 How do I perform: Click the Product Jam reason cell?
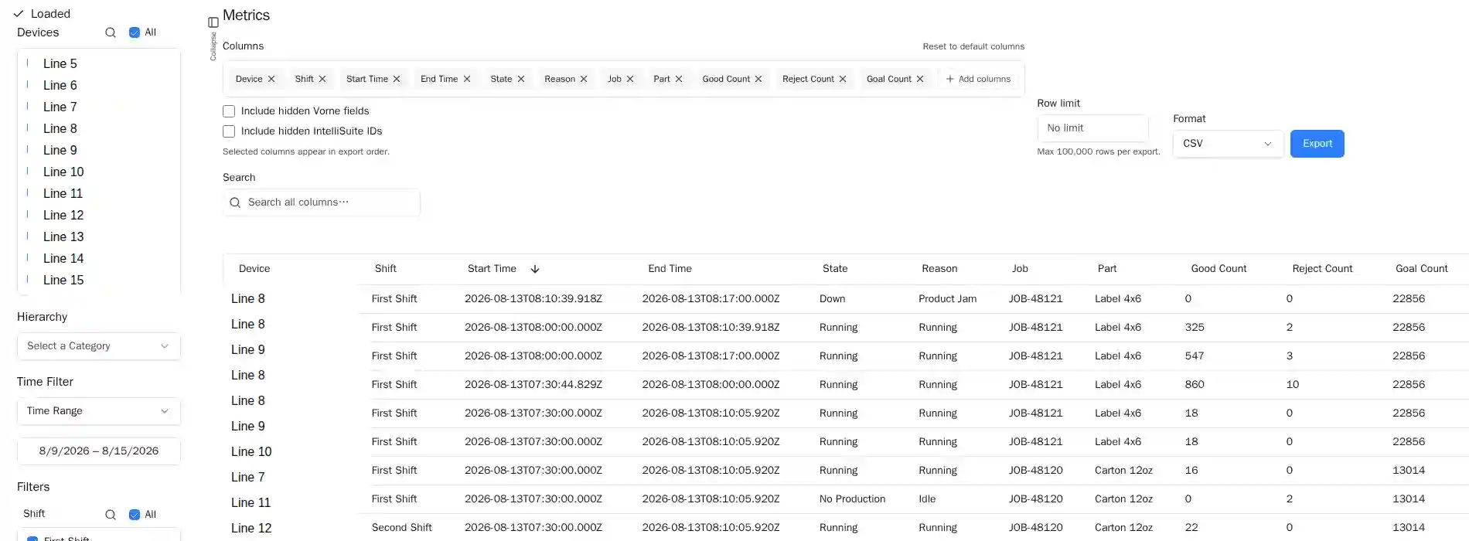(x=947, y=299)
